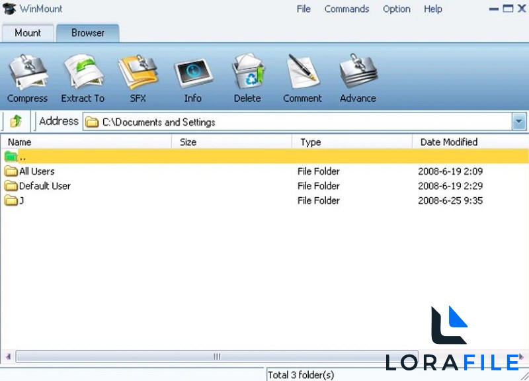Open the File menu

pyautogui.click(x=304, y=9)
